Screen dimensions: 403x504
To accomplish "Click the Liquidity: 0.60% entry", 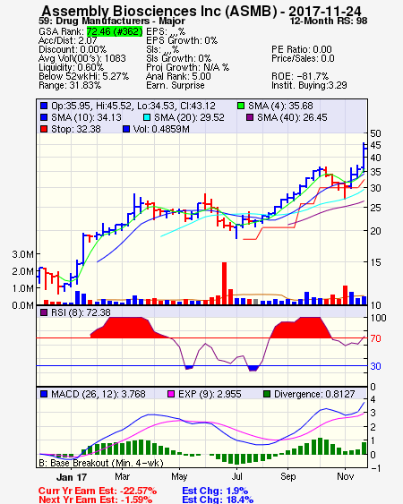I will coord(71,67).
